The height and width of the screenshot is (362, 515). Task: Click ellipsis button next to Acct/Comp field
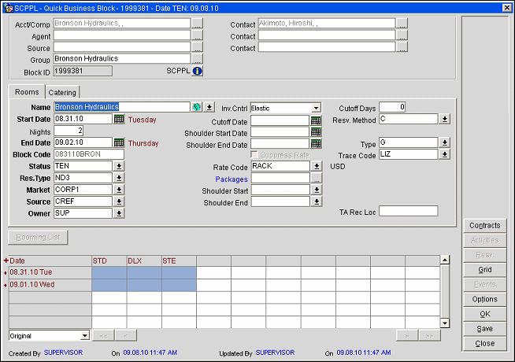pos(197,24)
